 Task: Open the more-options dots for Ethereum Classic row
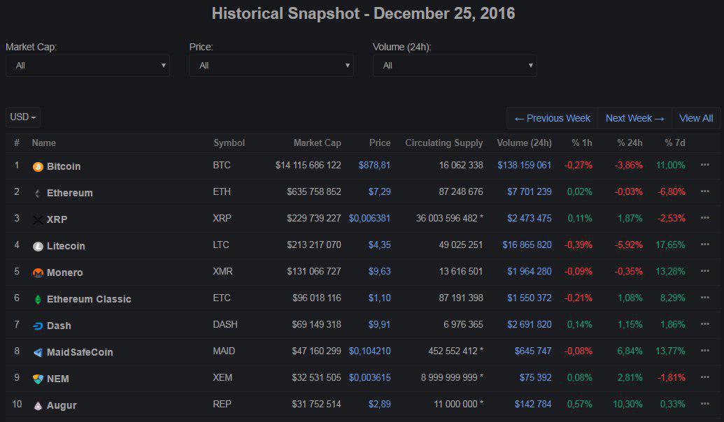704,298
